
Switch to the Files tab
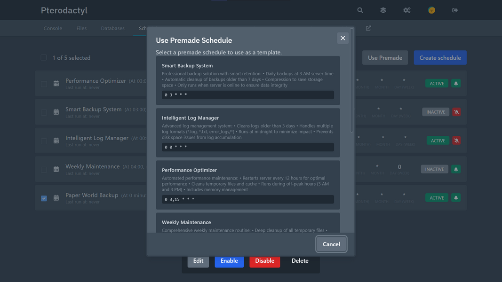[81, 28]
